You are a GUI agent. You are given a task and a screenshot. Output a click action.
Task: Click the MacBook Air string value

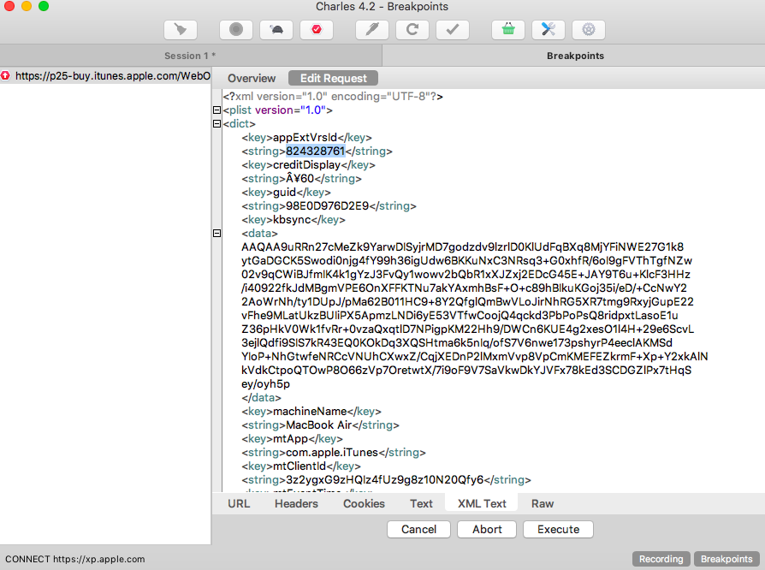pos(318,425)
